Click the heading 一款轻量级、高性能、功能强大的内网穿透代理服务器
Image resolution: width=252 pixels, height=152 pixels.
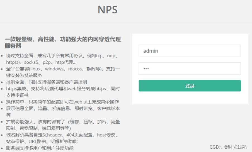point(63,43)
